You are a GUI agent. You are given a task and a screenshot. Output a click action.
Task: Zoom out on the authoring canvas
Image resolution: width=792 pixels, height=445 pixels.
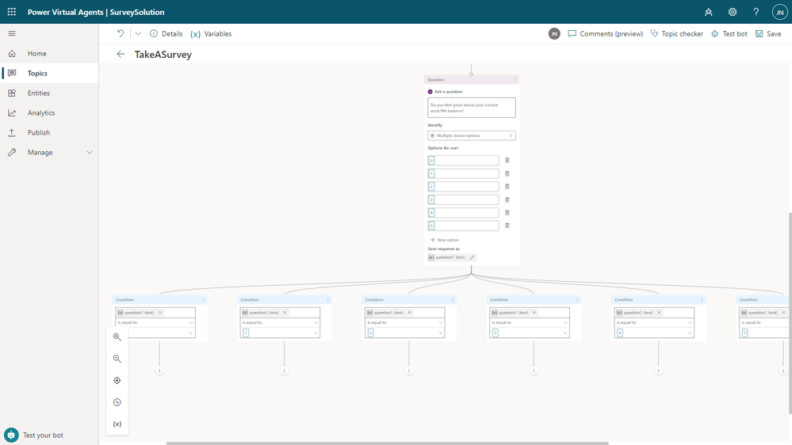pyautogui.click(x=117, y=359)
